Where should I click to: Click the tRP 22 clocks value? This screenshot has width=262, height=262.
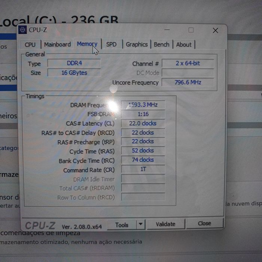coord(143,141)
